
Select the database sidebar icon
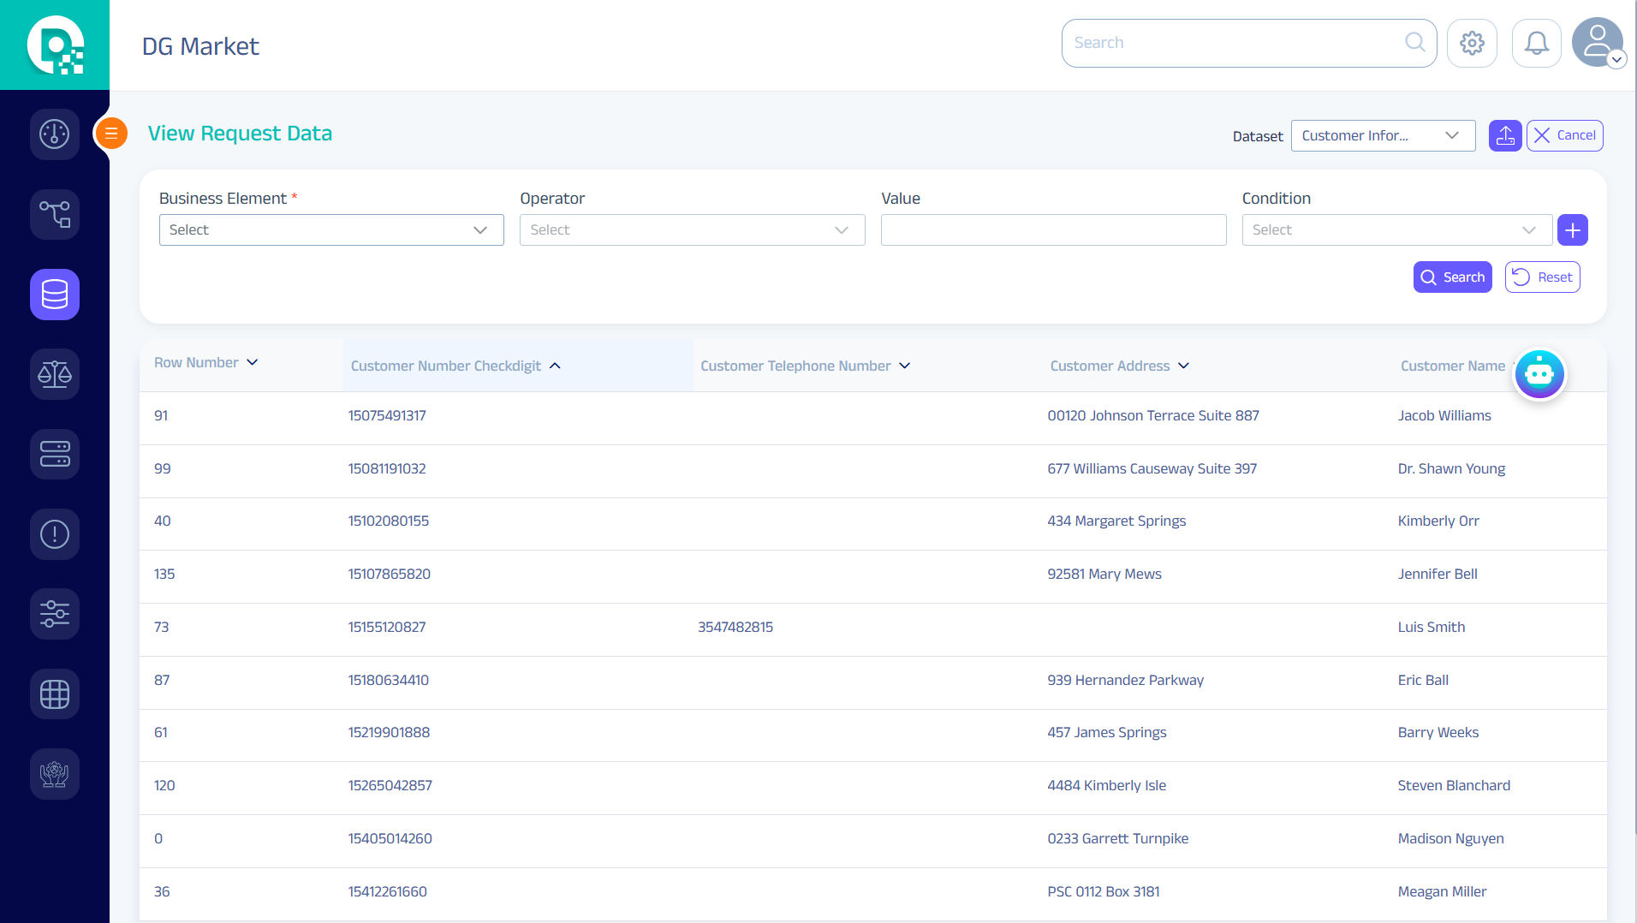(x=55, y=295)
